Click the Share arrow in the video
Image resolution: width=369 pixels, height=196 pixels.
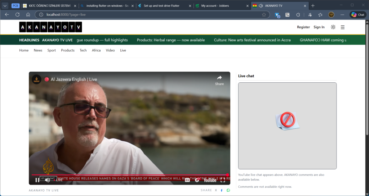click(219, 80)
